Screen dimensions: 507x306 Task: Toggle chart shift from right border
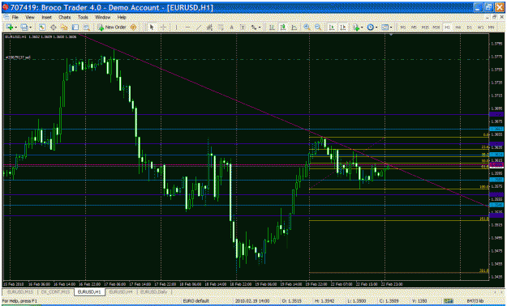(343, 28)
